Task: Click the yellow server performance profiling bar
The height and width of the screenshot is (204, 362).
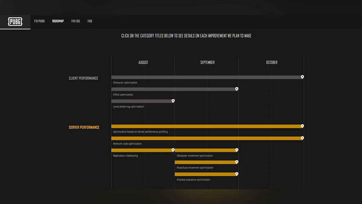Action: pyautogui.click(x=207, y=126)
